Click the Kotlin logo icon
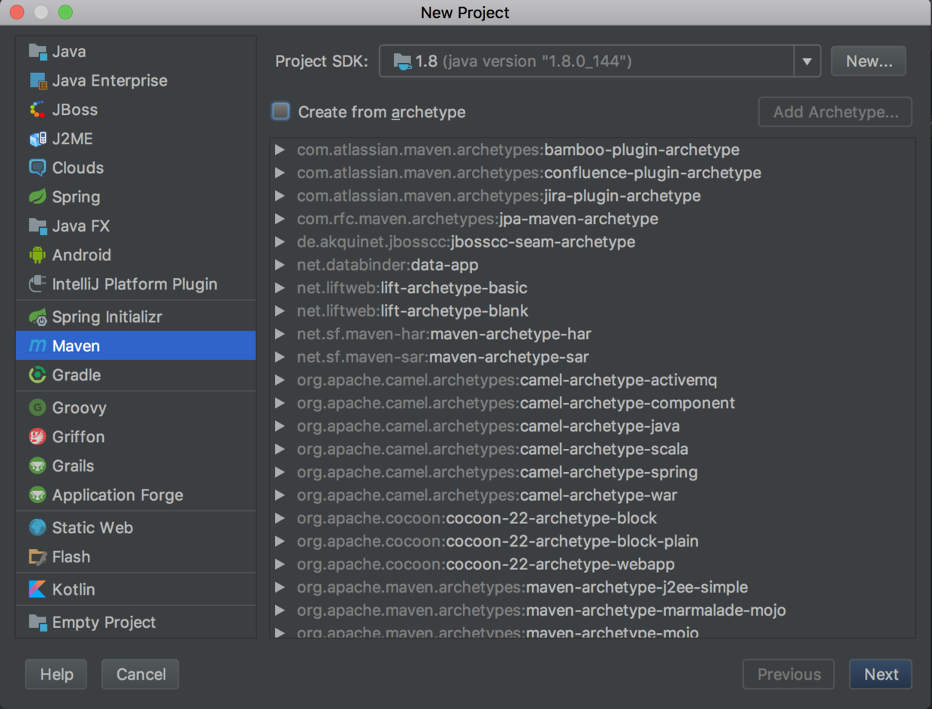Screen dimensions: 932x709 38,589
